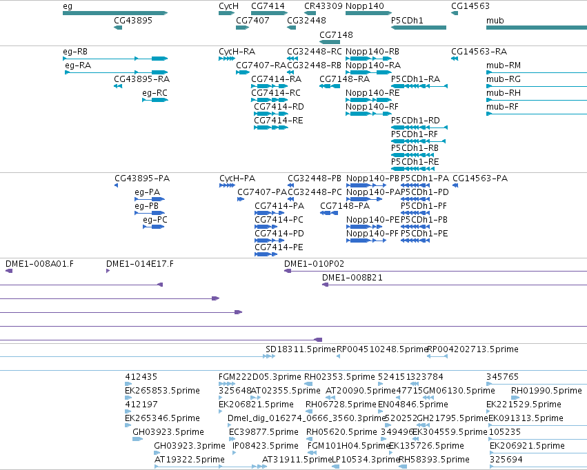Select the CG7414 gene label

pos(268,6)
